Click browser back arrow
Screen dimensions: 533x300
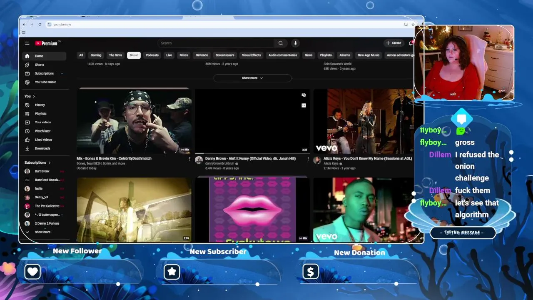tap(24, 25)
